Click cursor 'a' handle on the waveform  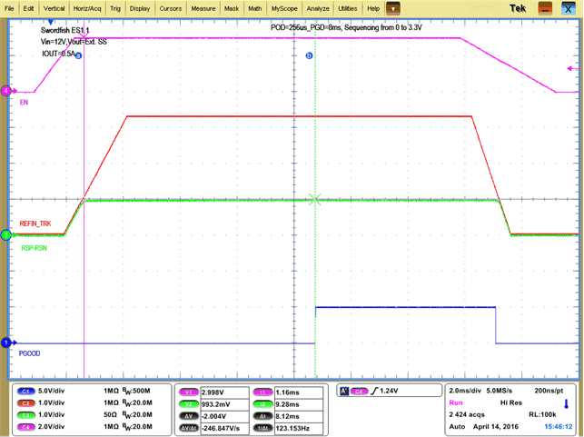pos(79,56)
